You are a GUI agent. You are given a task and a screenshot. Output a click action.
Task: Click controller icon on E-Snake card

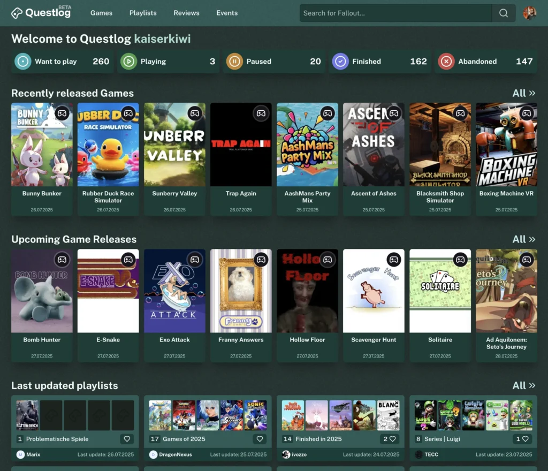(128, 260)
